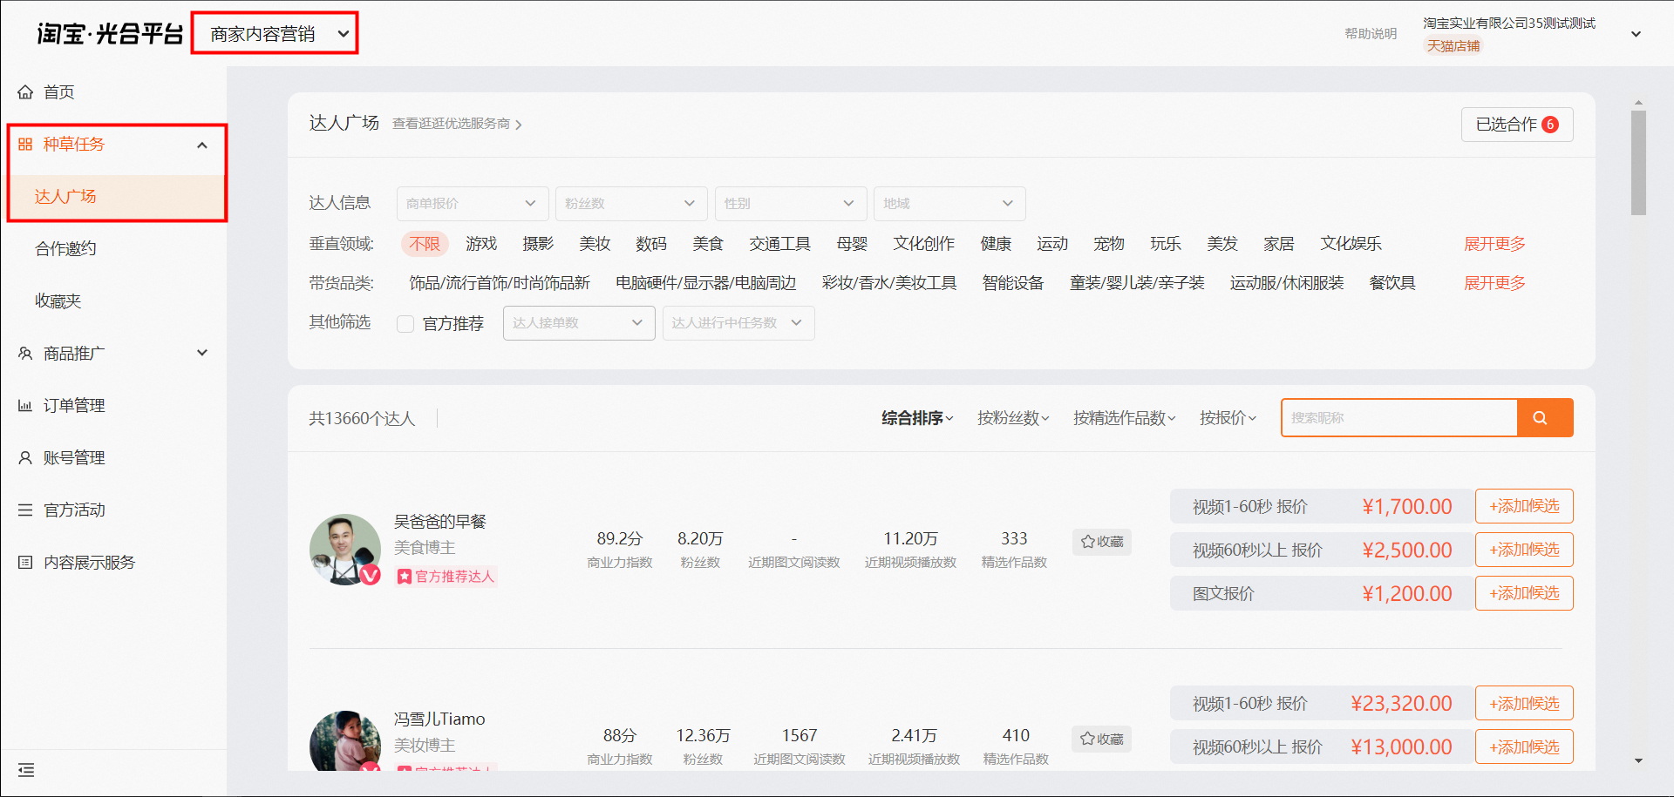The width and height of the screenshot is (1674, 797).
Task: Tick the 官方推荐 checkbox
Action: pyautogui.click(x=405, y=324)
